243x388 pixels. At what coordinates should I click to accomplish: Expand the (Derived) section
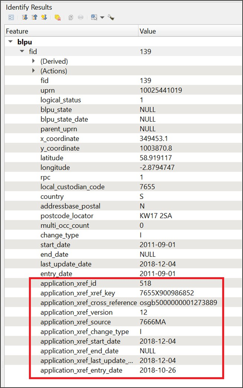(33, 61)
